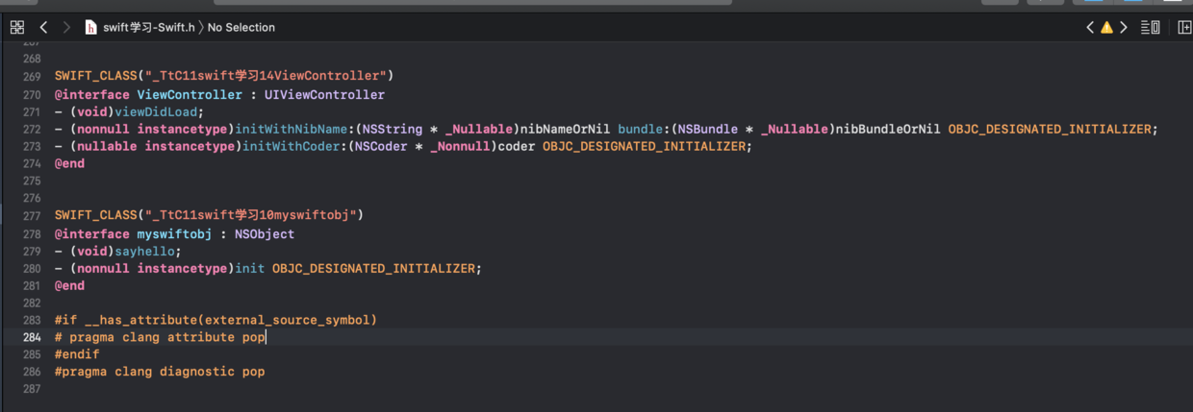Click @end on line 281

(x=69, y=286)
